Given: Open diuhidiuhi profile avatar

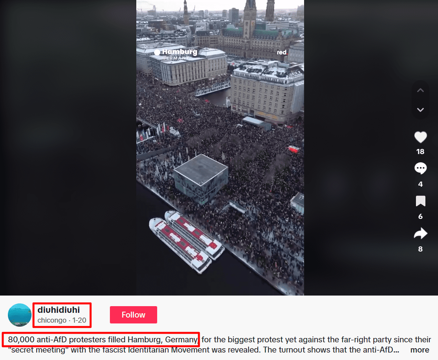Looking at the screenshot, I should point(20,315).
